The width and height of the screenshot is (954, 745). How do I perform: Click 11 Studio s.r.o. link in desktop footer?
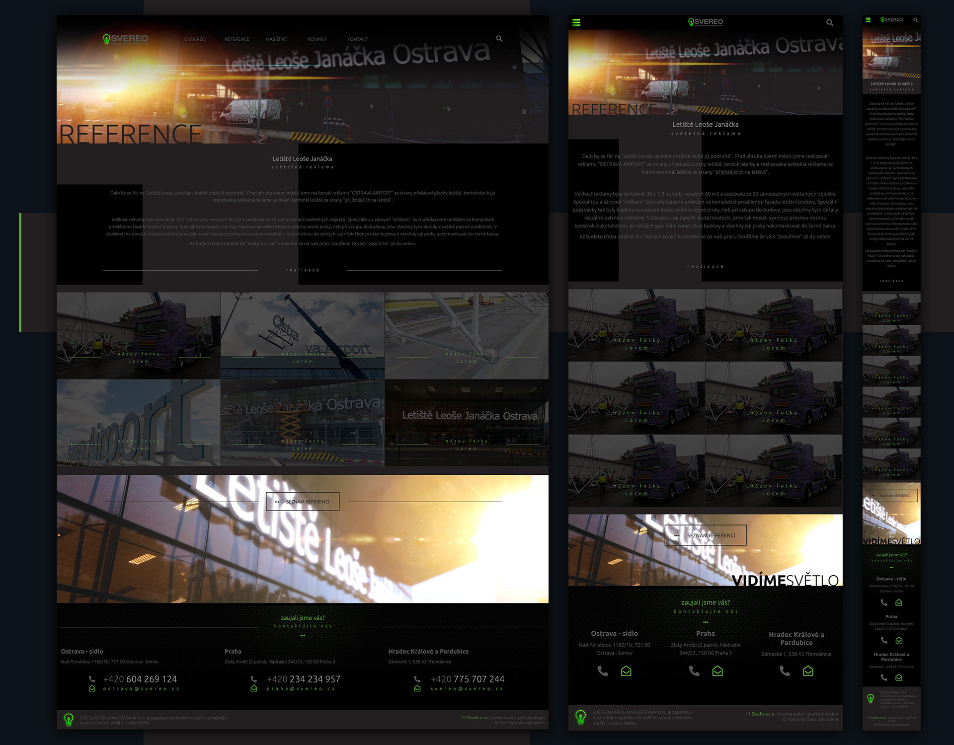[475, 718]
